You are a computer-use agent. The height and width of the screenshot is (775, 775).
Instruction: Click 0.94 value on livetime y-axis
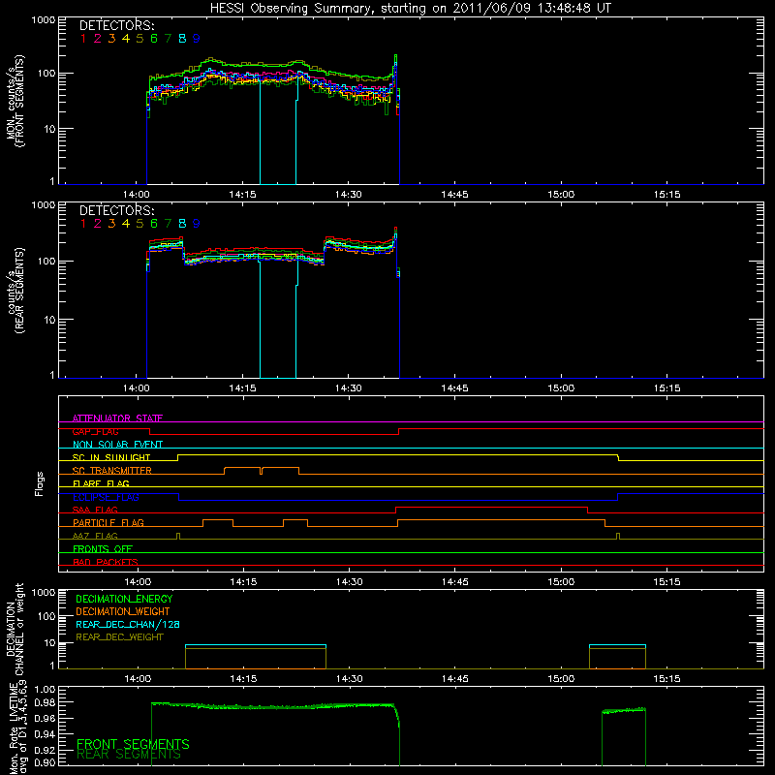click(45, 734)
